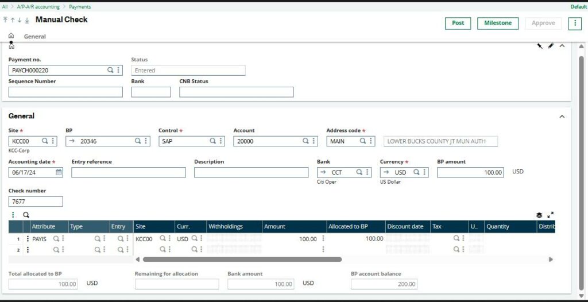Image resolution: width=588 pixels, height=302 pixels.
Task: Click the Milestone button
Action: pyautogui.click(x=497, y=23)
